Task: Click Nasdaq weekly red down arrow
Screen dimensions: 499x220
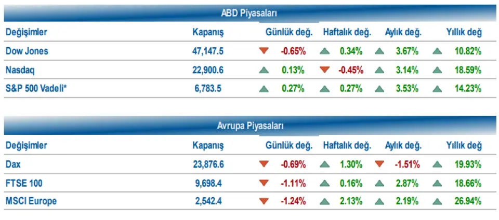Action: pos(325,70)
